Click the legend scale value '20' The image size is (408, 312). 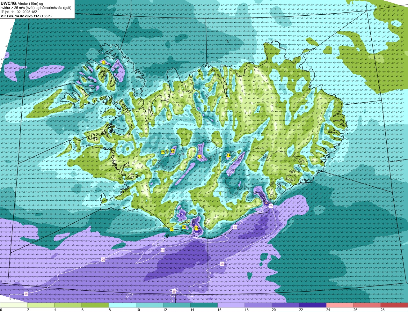273,310
